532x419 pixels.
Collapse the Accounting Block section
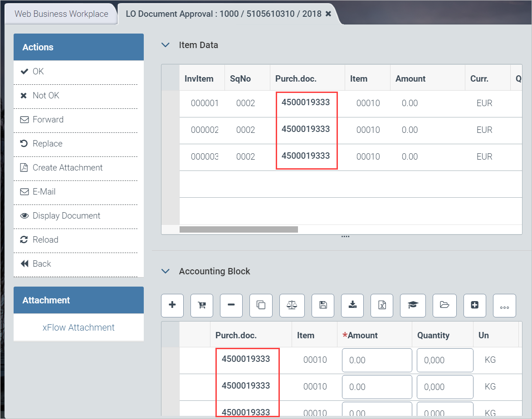tap(166, 271)
